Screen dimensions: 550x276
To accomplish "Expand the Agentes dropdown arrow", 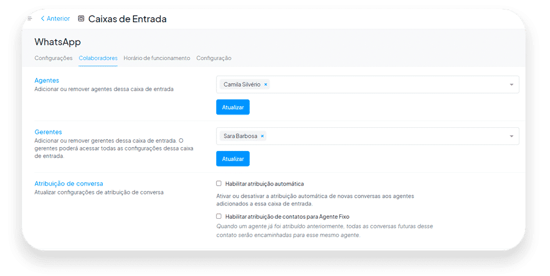I will [x=512, y=84].
